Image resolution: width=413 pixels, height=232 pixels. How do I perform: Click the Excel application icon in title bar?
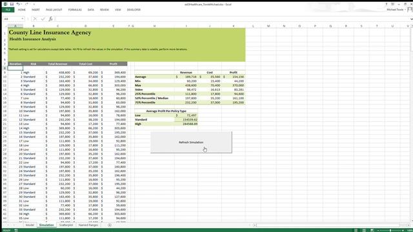[x=6, y=5]
